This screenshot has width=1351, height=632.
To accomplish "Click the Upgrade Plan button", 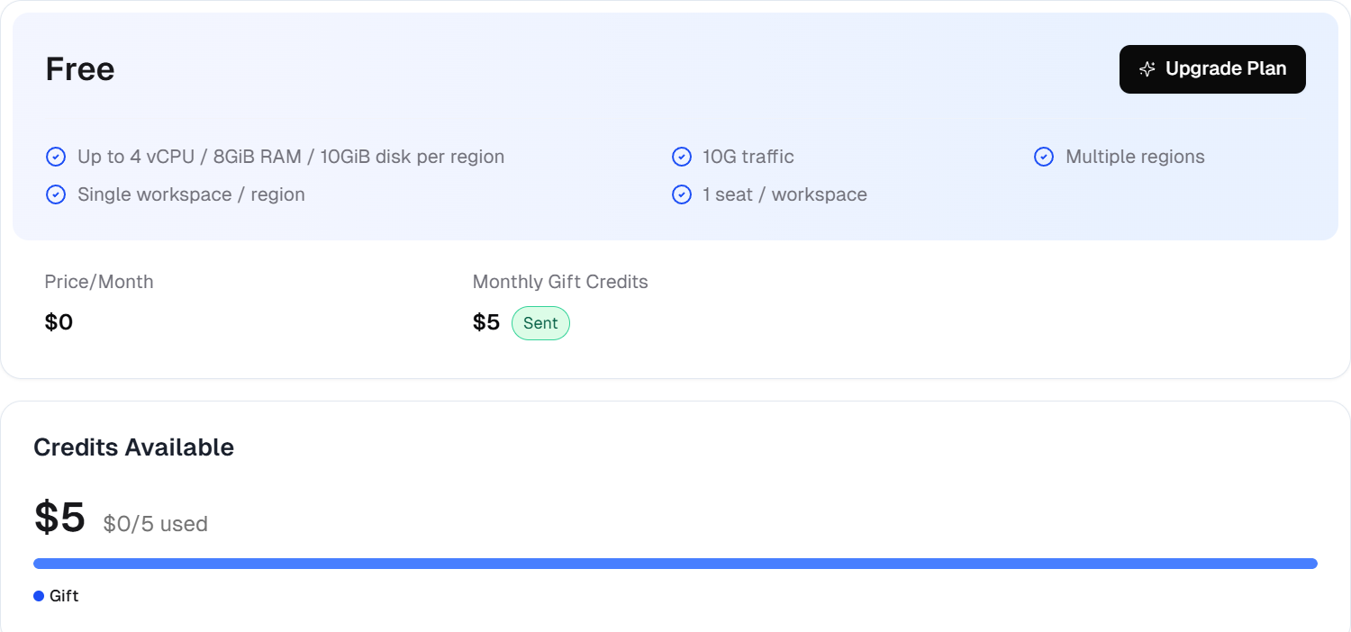I will [1211, 69].
